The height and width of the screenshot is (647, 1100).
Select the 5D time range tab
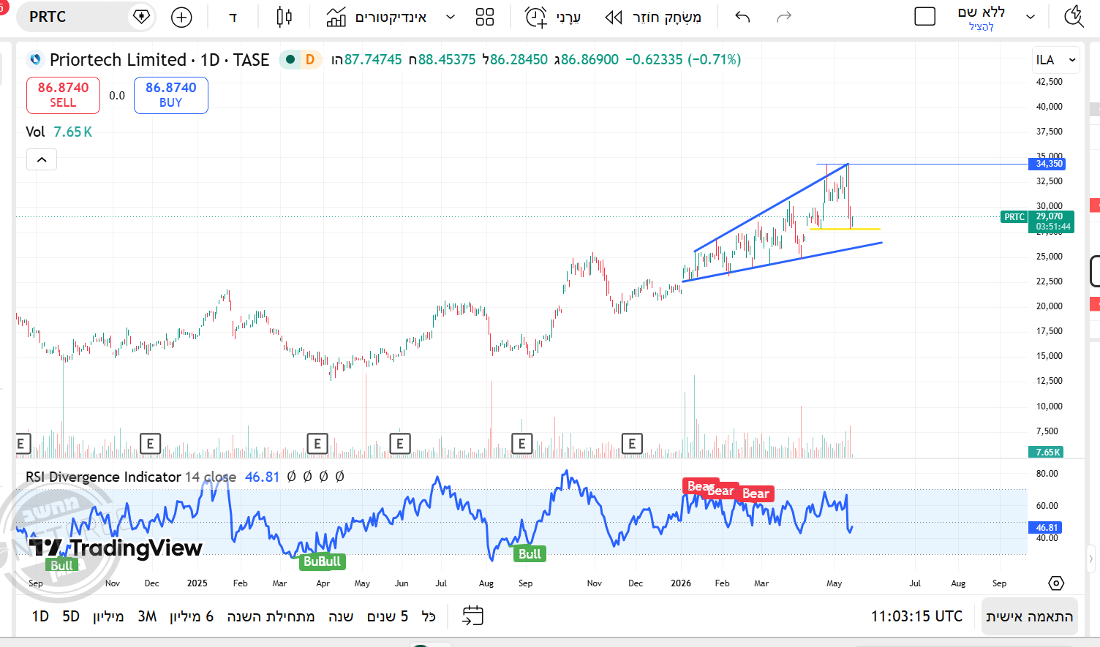tap(71, 616)
